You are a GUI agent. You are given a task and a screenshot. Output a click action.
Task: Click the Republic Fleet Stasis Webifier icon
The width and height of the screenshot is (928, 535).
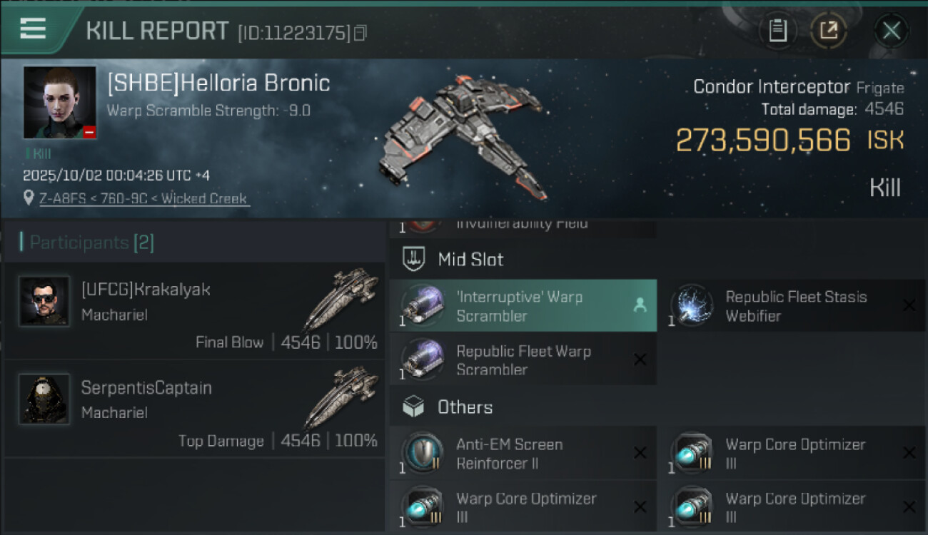click(692, 306)
